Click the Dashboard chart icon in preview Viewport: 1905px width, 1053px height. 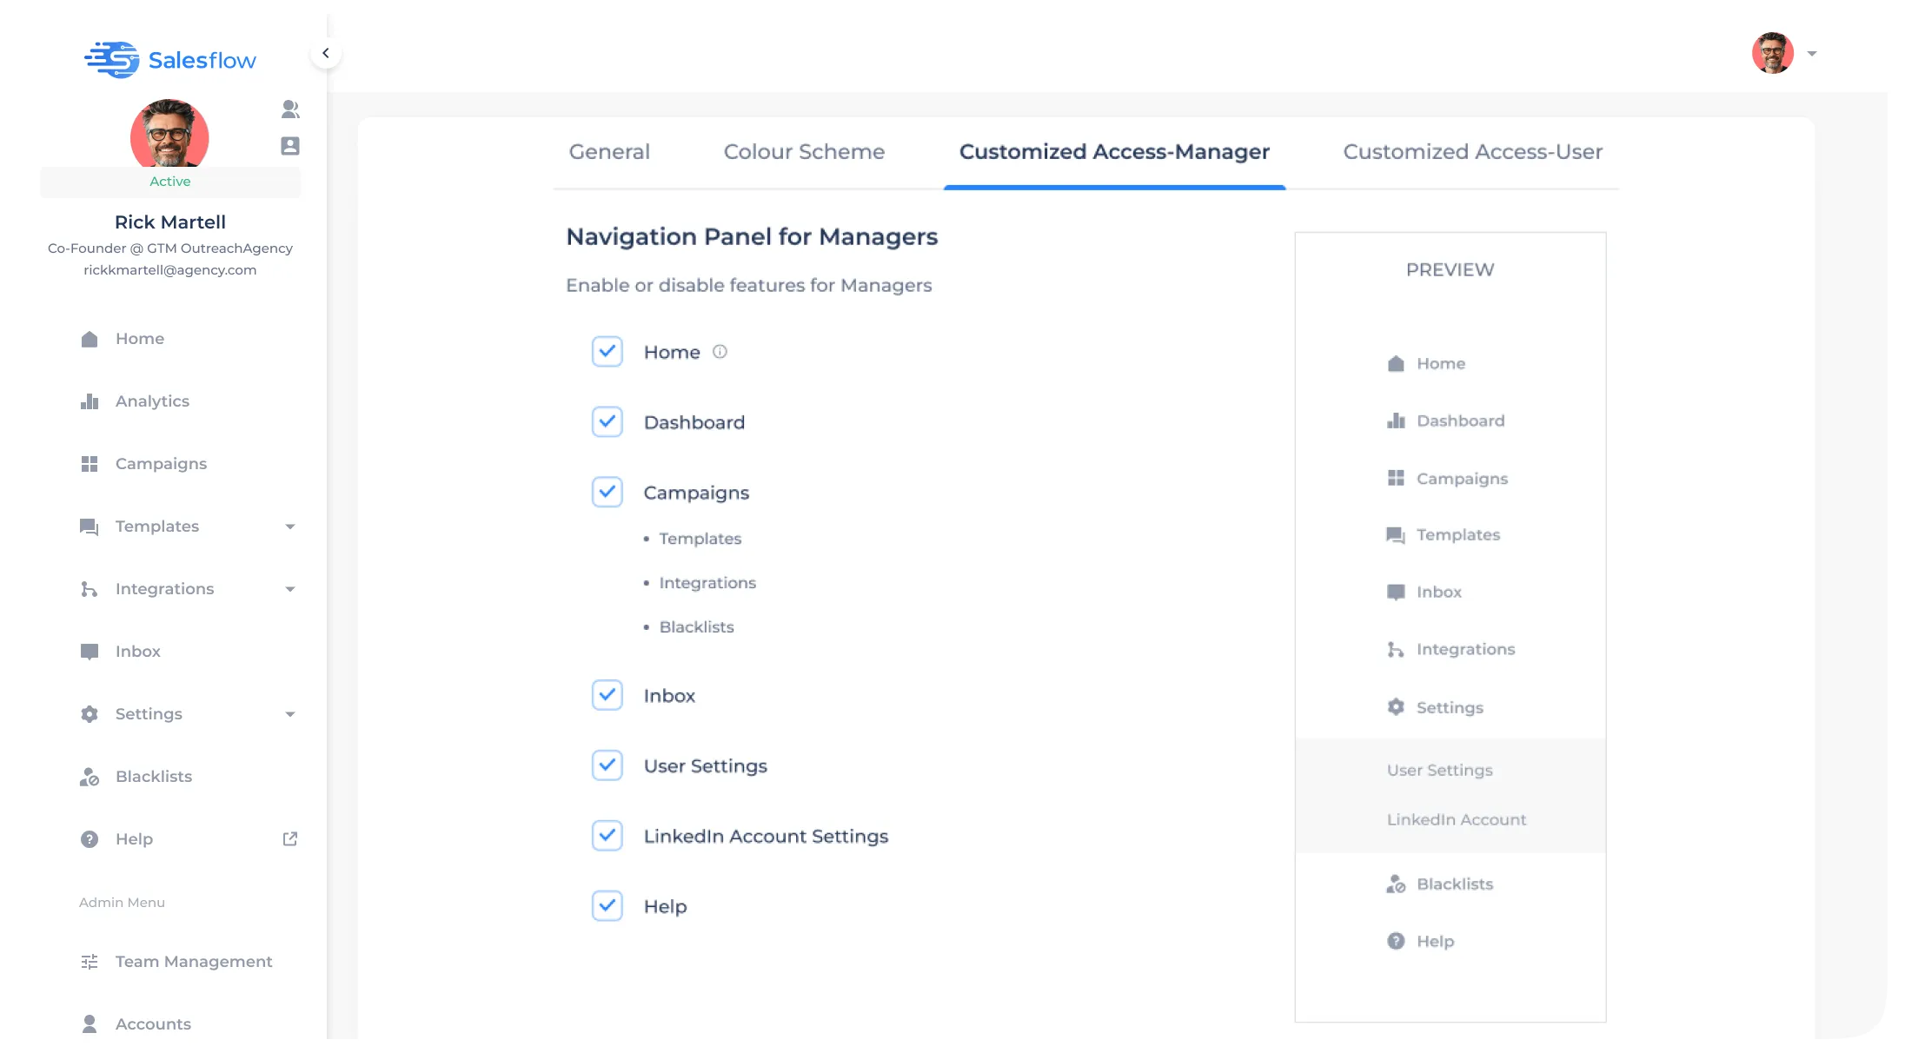coord(1396,421)
